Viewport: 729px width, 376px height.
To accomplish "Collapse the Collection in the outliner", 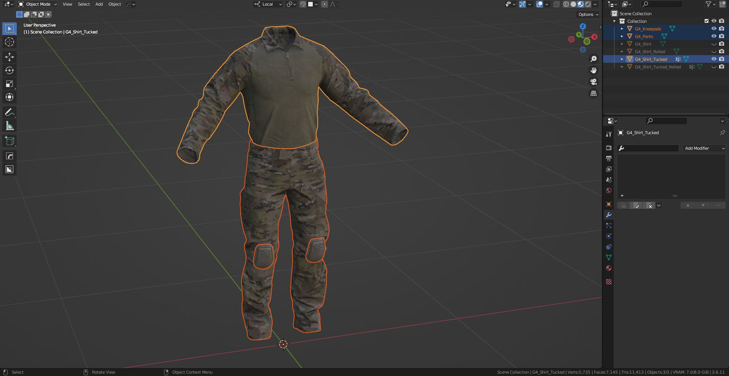I will (x=614, y=21).
